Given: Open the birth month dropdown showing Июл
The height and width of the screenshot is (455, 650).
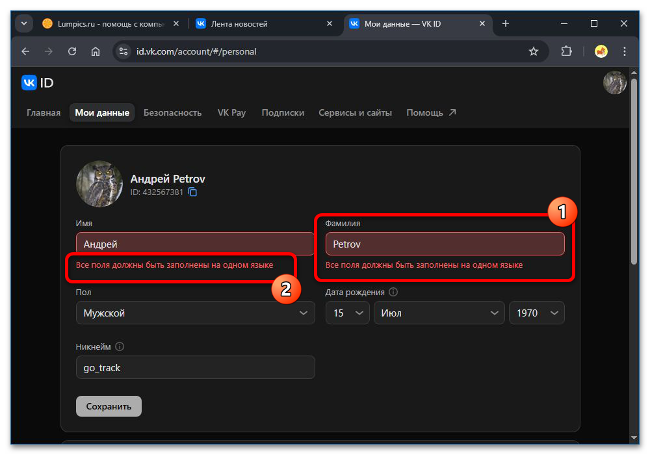Looking at the screenshot, I should pyautogui.click(x=439, y=313).
